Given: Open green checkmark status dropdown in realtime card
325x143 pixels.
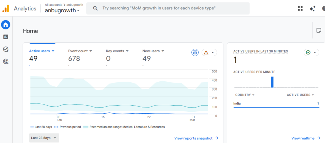Looking at the screenshot, I should tap(311, 53).
